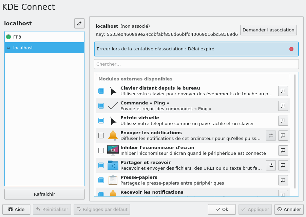The height and width of the screenshot is (217, 306).
Task: Open info for Recevoir les notifications
Action: point(283,194)
